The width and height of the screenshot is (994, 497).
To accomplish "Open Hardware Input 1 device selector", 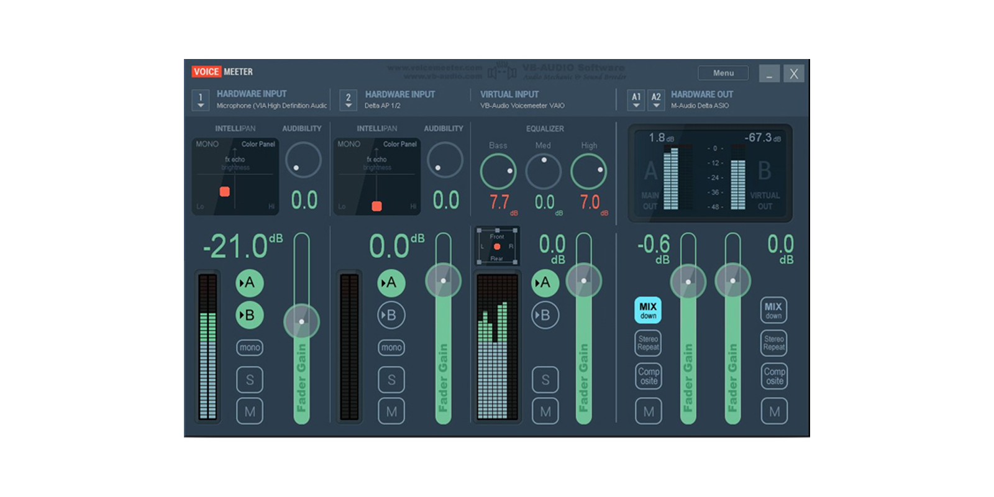I will point(201,100).
